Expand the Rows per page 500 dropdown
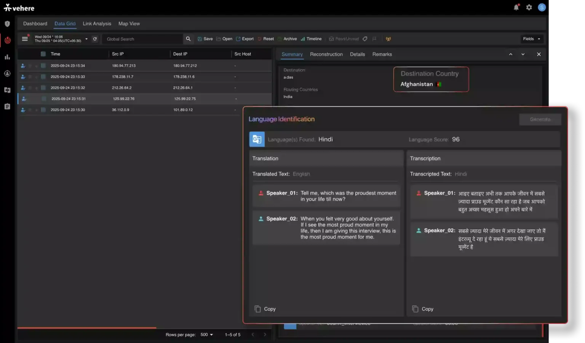 tap(207, 335)
